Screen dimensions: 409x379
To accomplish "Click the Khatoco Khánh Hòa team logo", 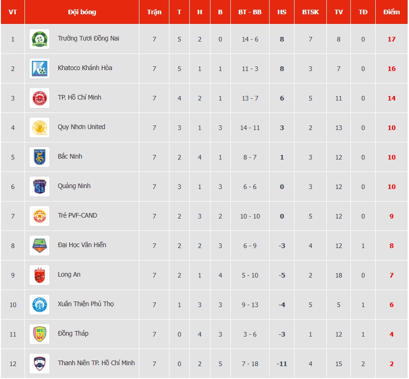I will point(39,69).
